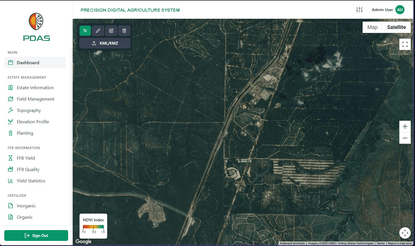Go to Elevation Profile page

(x=33, y=122)
